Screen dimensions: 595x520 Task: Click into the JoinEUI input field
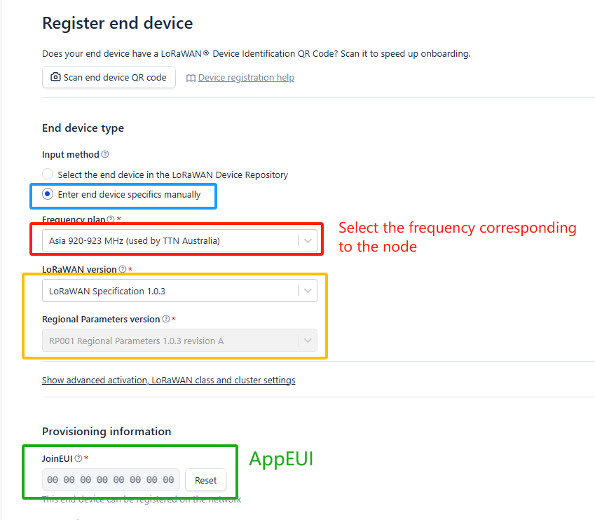pyautogui.click(x=111, y=480)
